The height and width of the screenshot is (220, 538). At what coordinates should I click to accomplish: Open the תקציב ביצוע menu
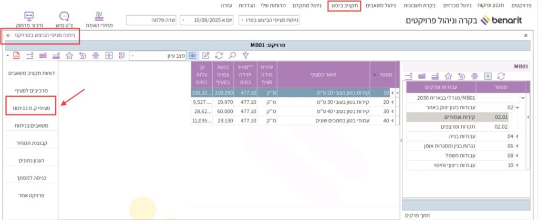[x=344, y=6]
